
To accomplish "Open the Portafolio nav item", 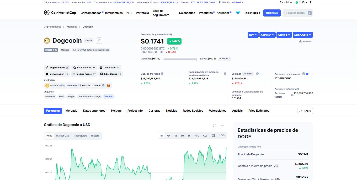I will [x=142, y=13].
